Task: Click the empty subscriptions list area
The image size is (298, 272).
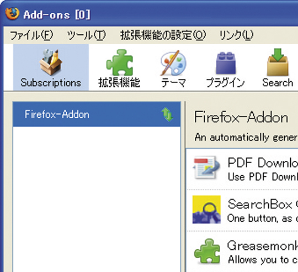Action: click(97, 199)
